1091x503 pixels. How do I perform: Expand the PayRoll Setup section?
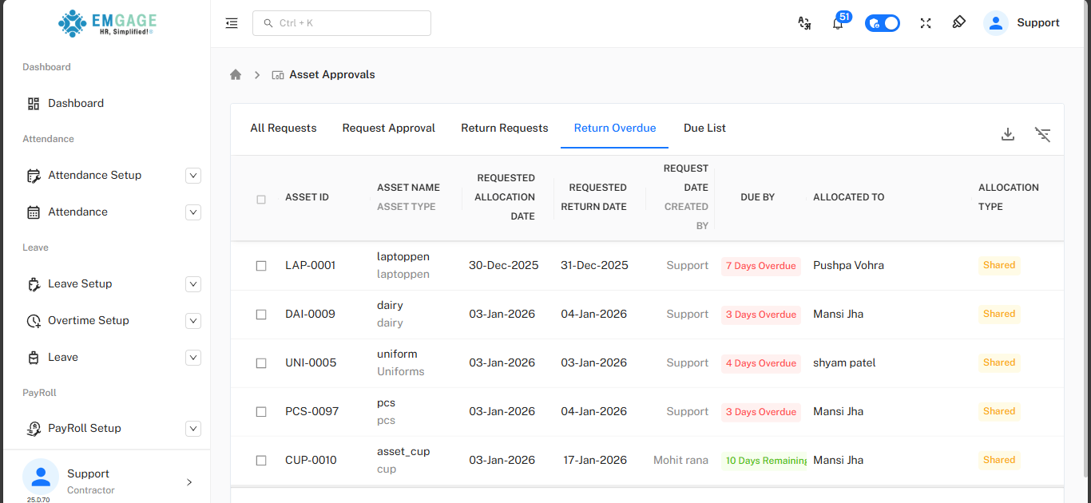point(192,429)
